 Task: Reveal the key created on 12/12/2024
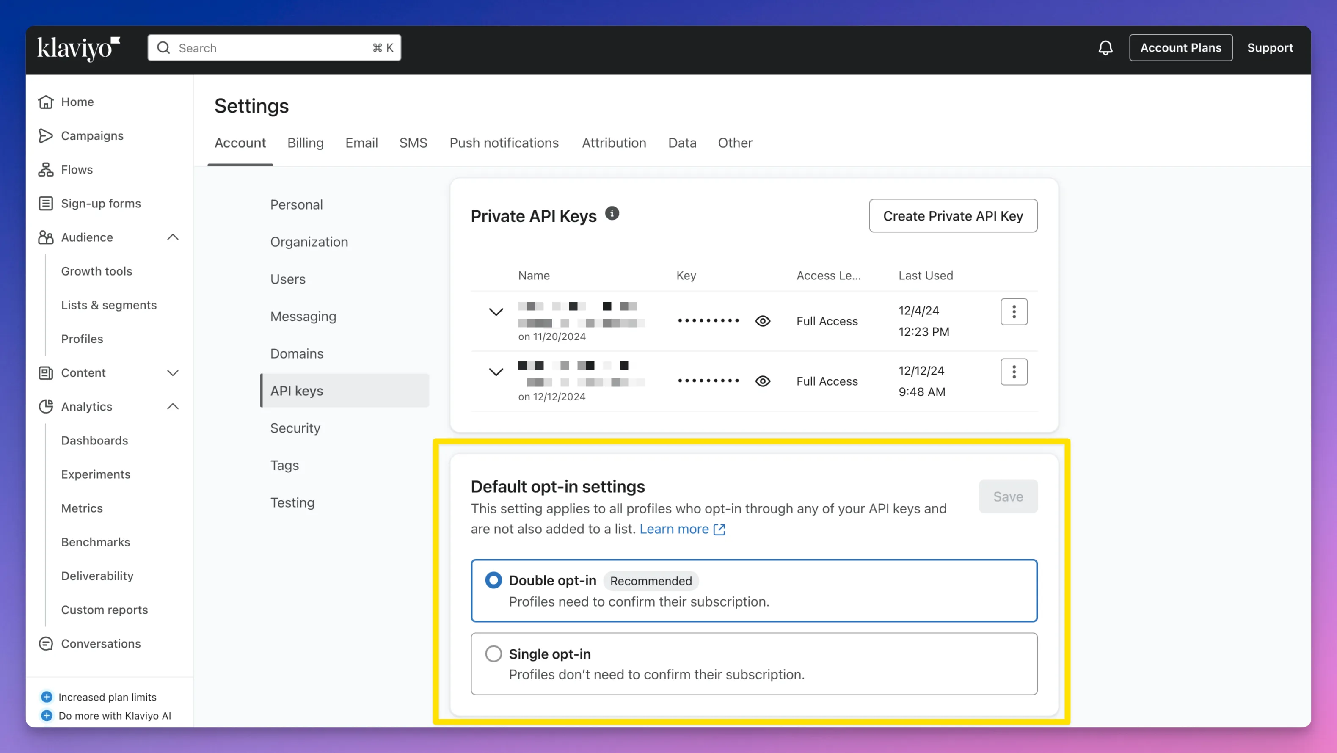pyautogui.click(x=762, y=381)
